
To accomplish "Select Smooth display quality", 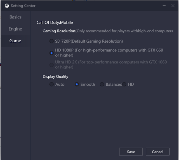I will coord(77,84).
